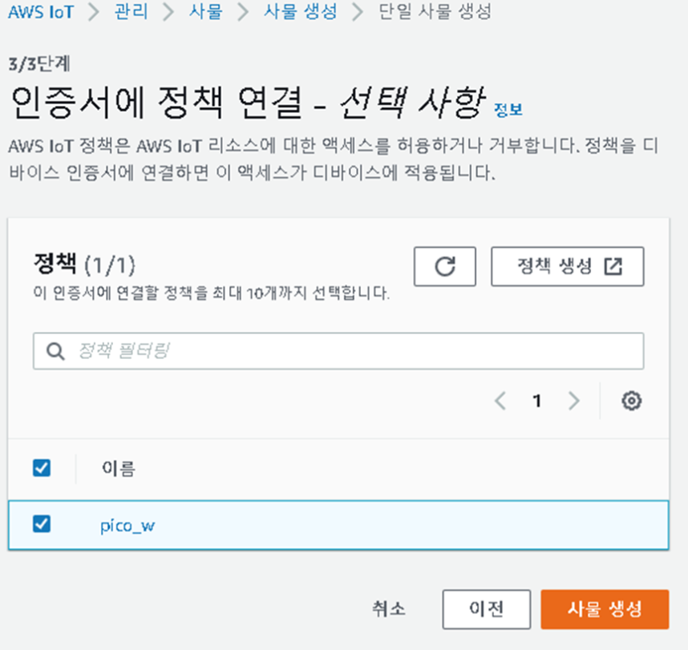Go to previous page of policies
The height and width of the screenshot is (650, 688).
500,401
